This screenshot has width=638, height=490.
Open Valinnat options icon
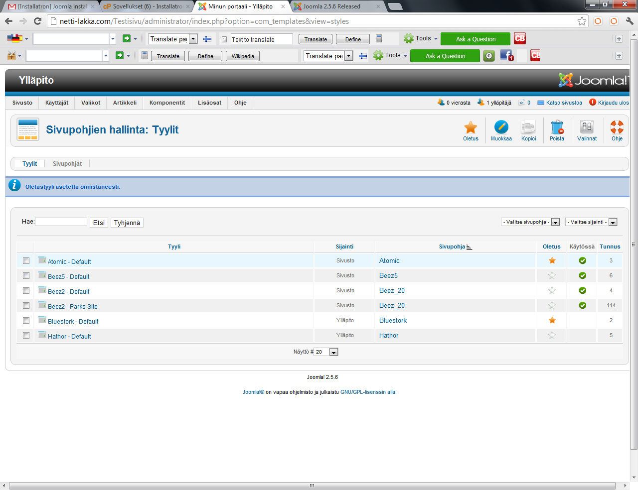coord(587,127)
